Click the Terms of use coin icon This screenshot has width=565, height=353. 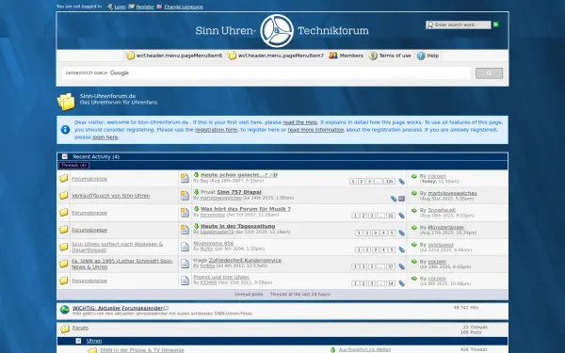coord(373,56)
